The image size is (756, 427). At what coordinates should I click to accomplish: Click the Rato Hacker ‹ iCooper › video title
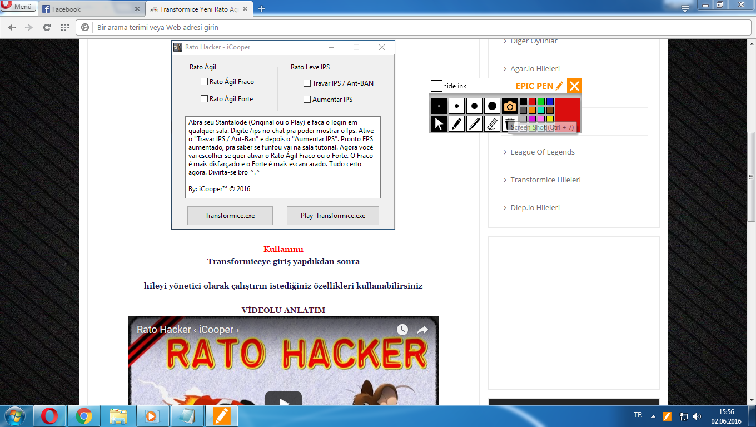click(188, 330)
